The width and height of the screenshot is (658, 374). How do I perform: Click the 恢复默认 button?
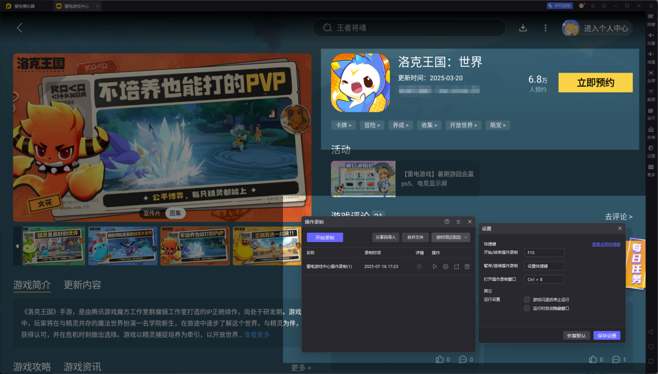(x=577, y=336)
